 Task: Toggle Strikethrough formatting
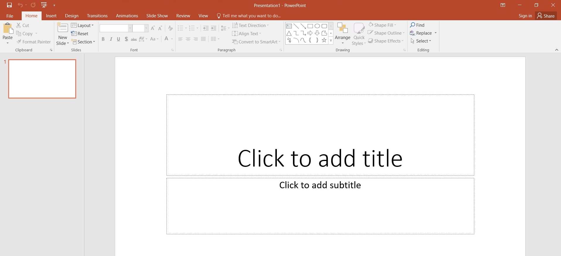[x=134, y=39]
